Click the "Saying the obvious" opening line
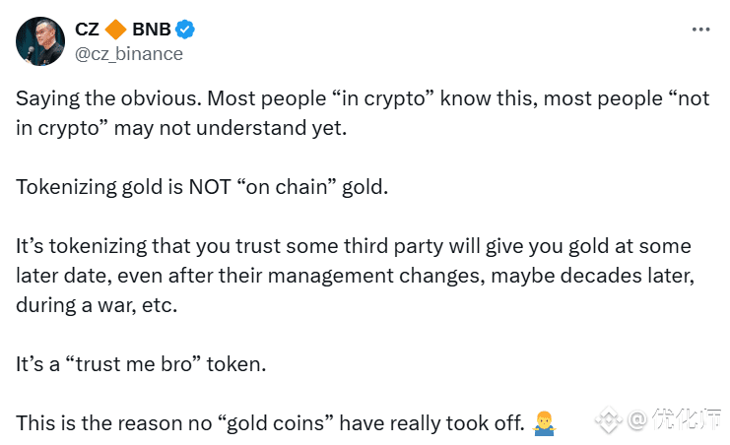The height and width of the screenshot is (445, 730). pos(363,98)
